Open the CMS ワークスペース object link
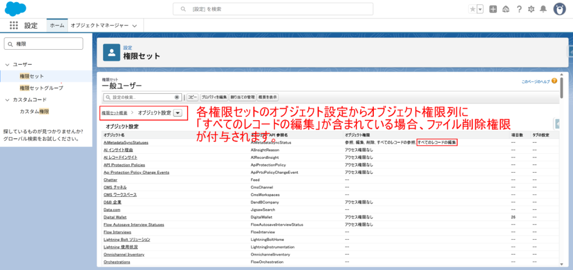 120,195
